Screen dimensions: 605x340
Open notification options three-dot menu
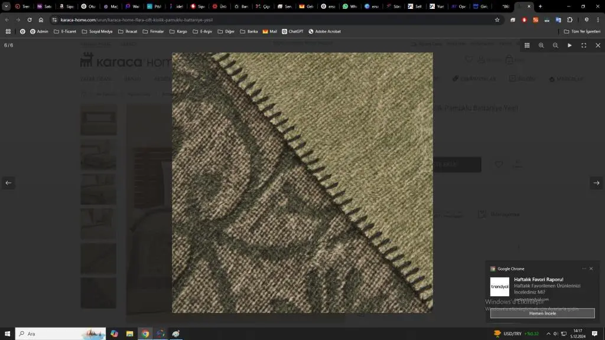584,269
